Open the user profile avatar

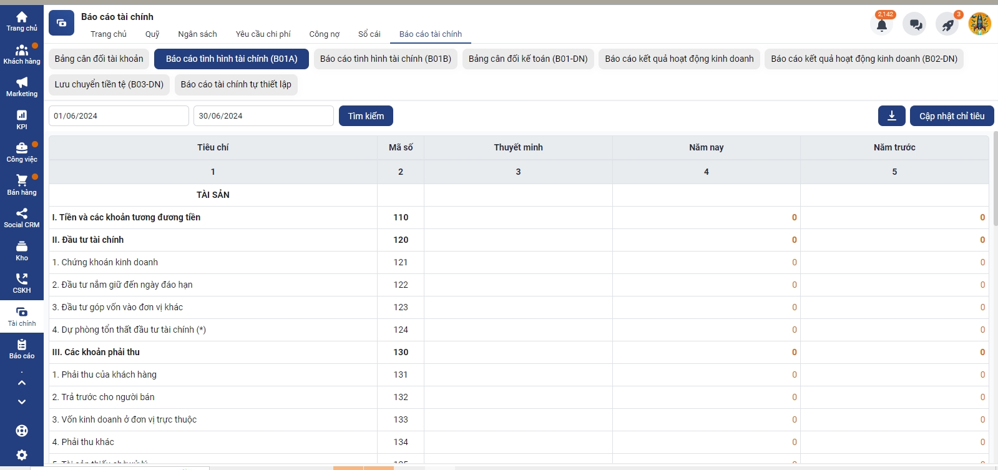[979, 24]
